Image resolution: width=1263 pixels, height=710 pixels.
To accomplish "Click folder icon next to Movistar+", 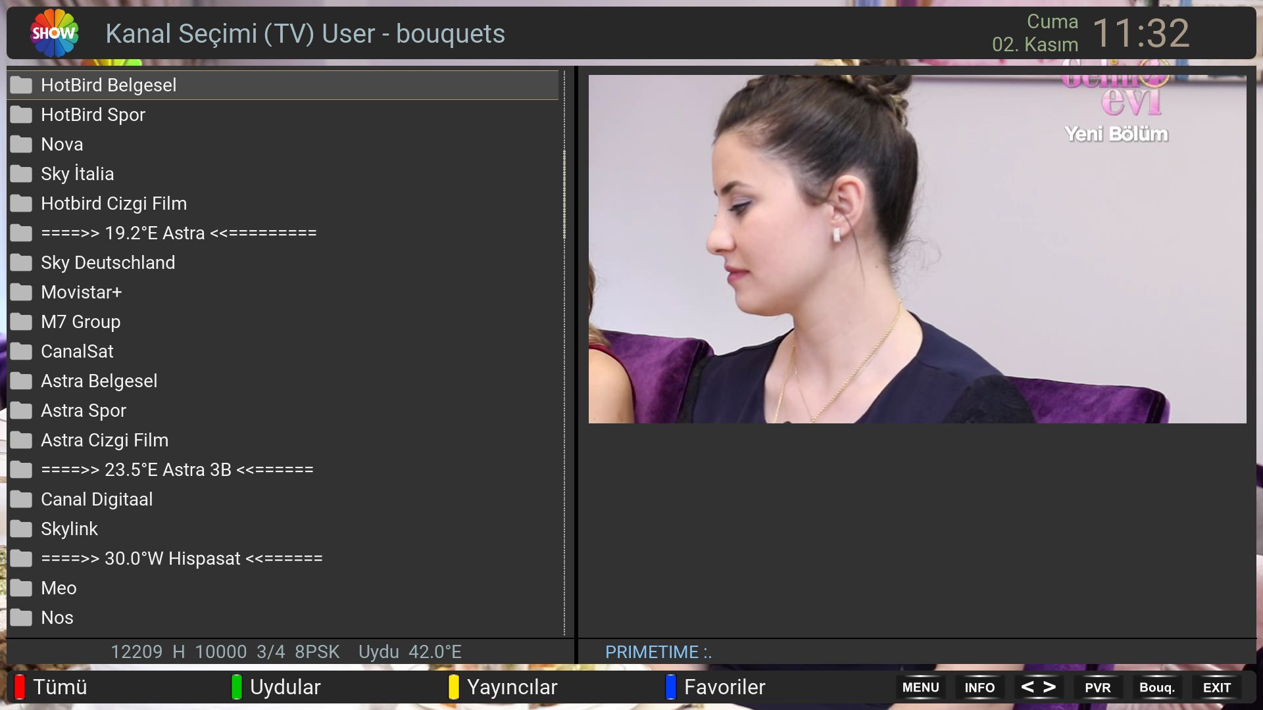I will 21,292.
